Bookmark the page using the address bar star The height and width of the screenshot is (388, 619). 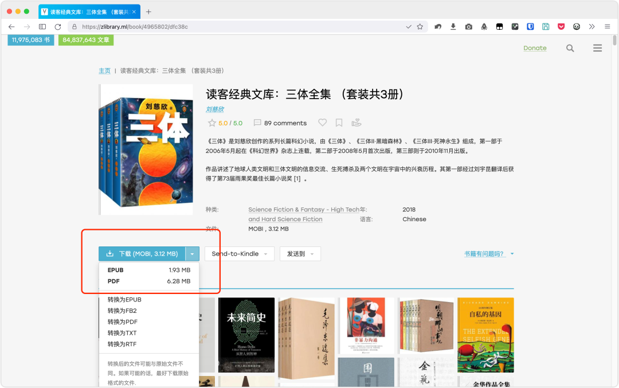[x=420, y=26]
